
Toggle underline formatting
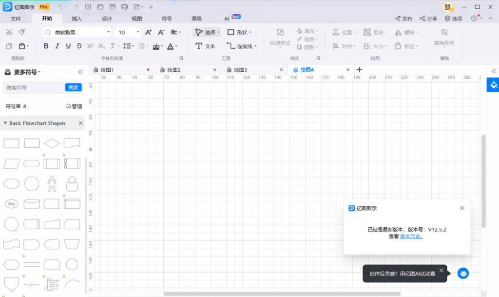[68, 46]
